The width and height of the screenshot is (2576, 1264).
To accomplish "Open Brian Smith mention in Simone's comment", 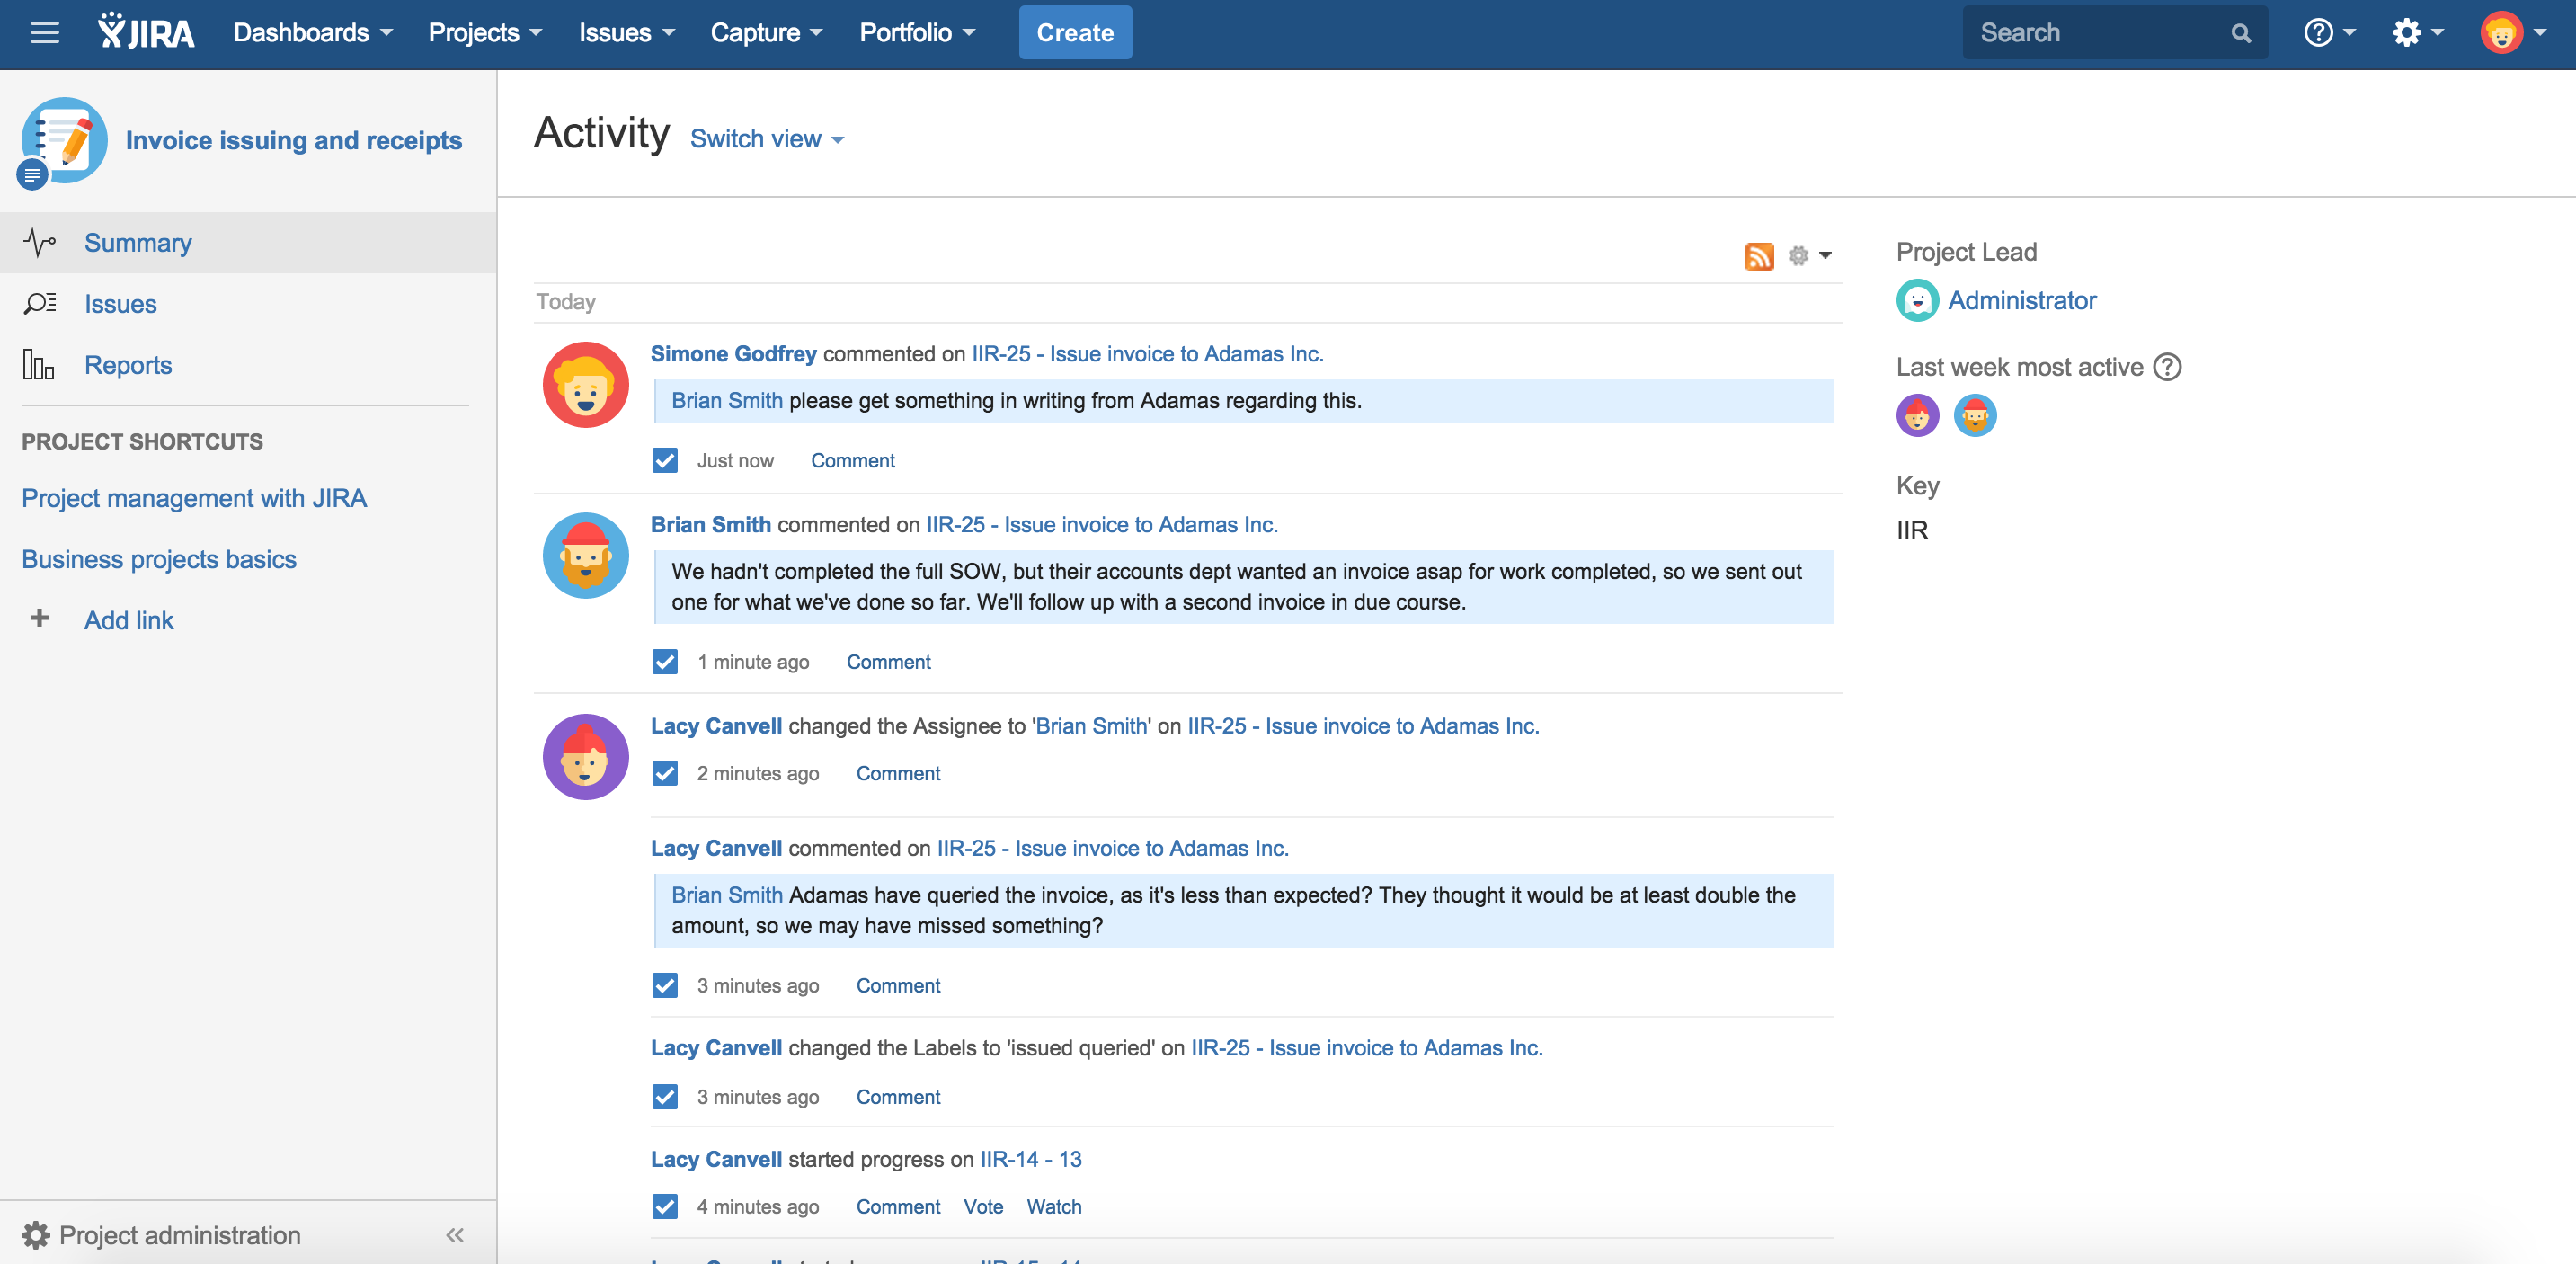I will [727, 400].
